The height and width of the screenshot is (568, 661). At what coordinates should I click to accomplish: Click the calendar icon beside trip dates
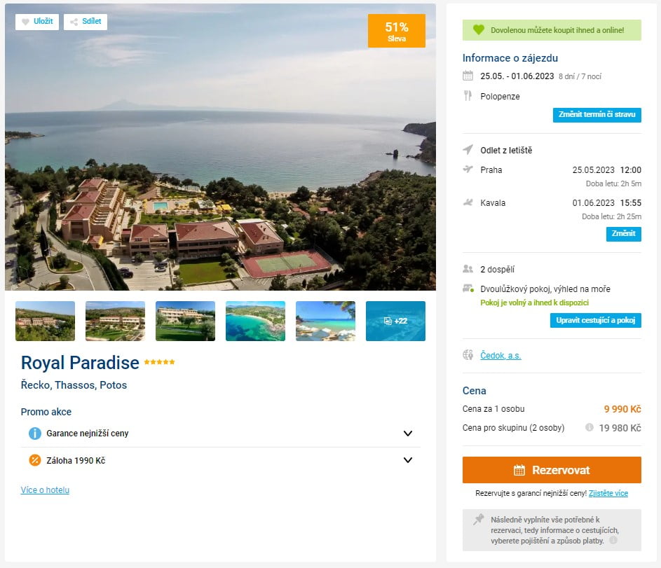(468, 76)
